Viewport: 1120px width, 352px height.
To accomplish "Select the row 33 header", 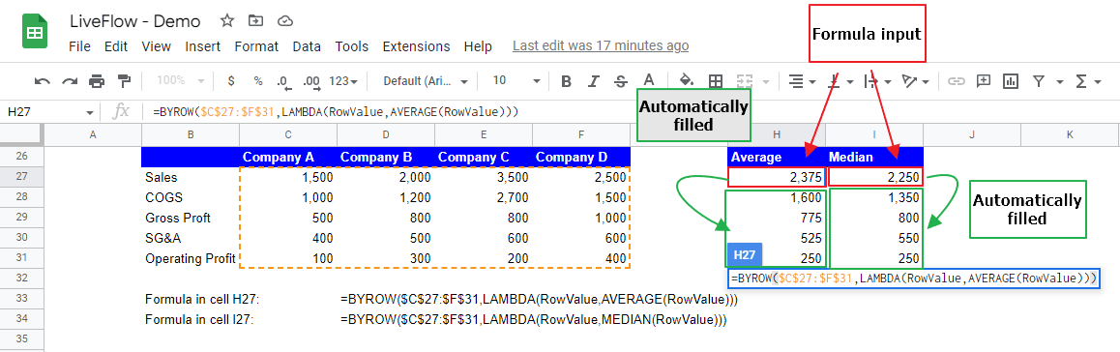I will [x=21, y=299].
